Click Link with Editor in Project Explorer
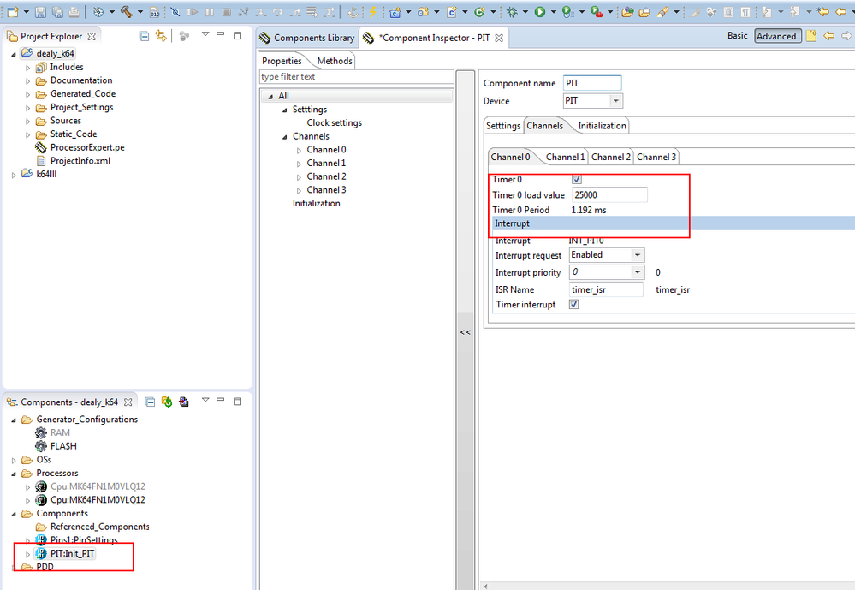 pyautogui.click(x=161, y=36)
